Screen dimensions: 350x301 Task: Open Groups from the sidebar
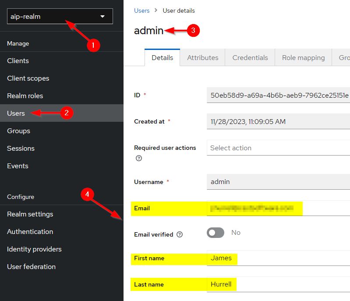18,131
